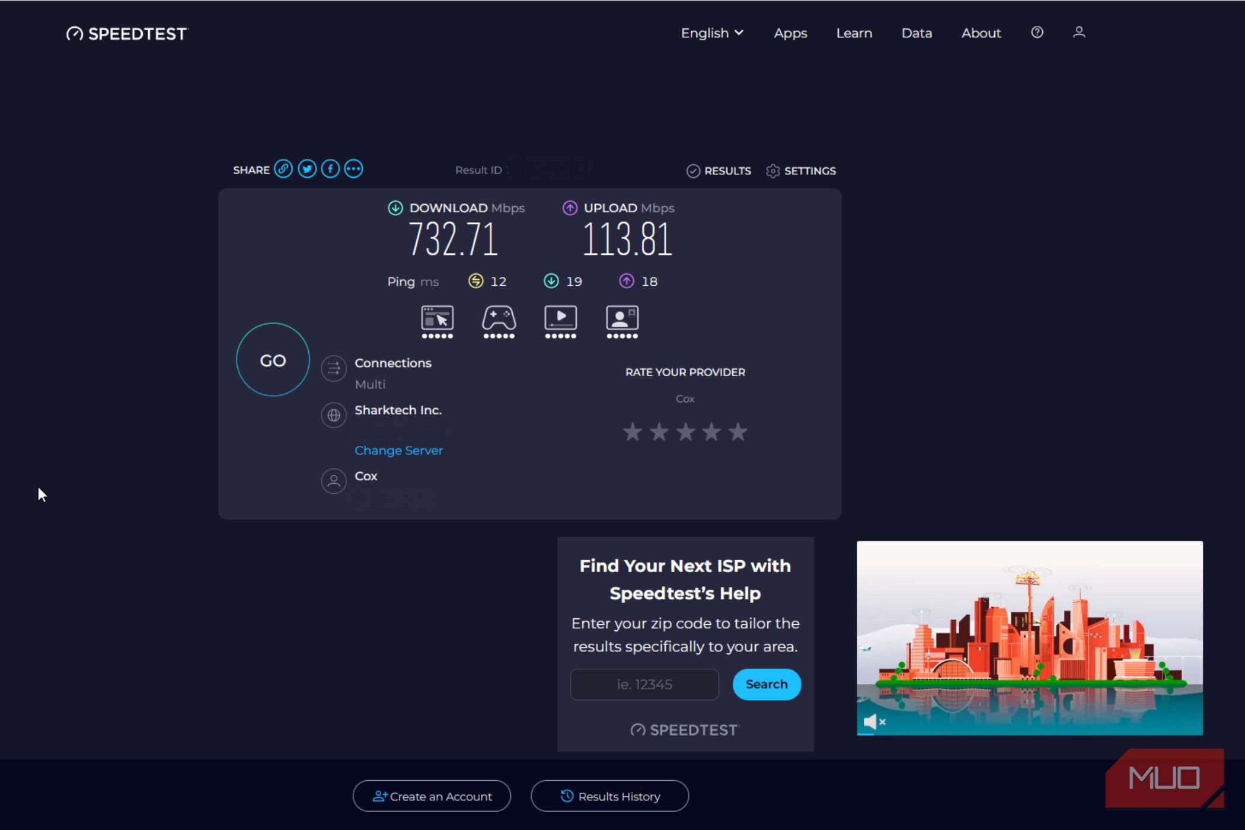Click the video conferencing quality icon
1245x830 pixels.
click(x=622, y=322)
